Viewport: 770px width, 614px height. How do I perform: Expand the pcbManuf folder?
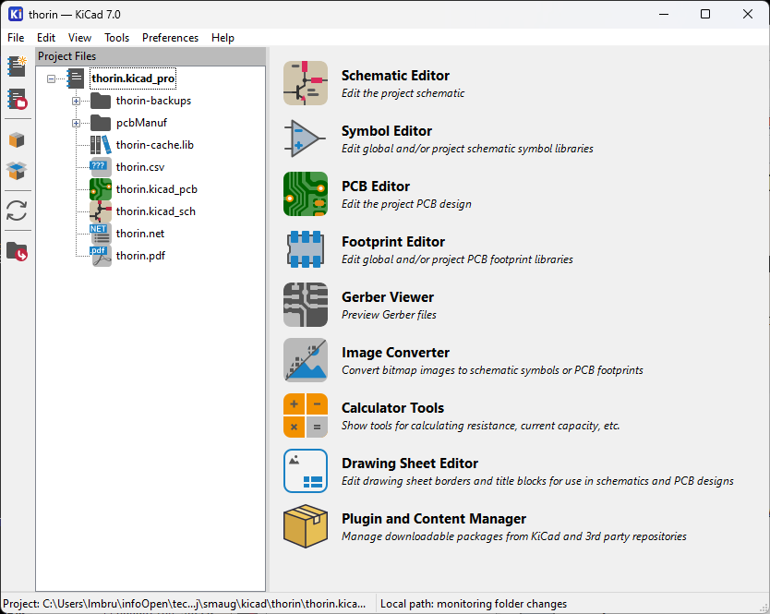[x=76, y=123]
